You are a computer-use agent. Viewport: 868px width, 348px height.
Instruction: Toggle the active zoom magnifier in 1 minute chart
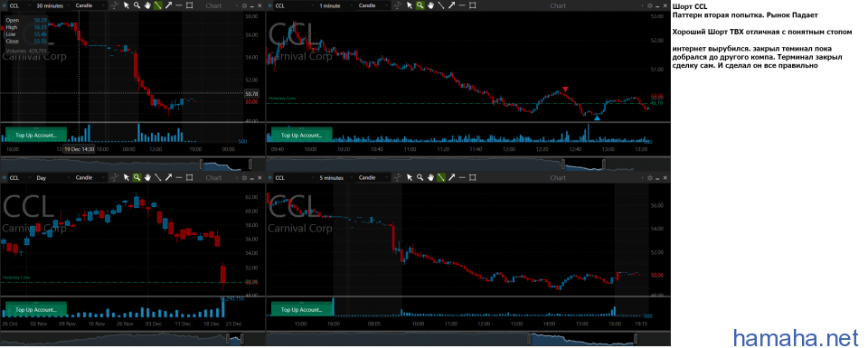420,5
